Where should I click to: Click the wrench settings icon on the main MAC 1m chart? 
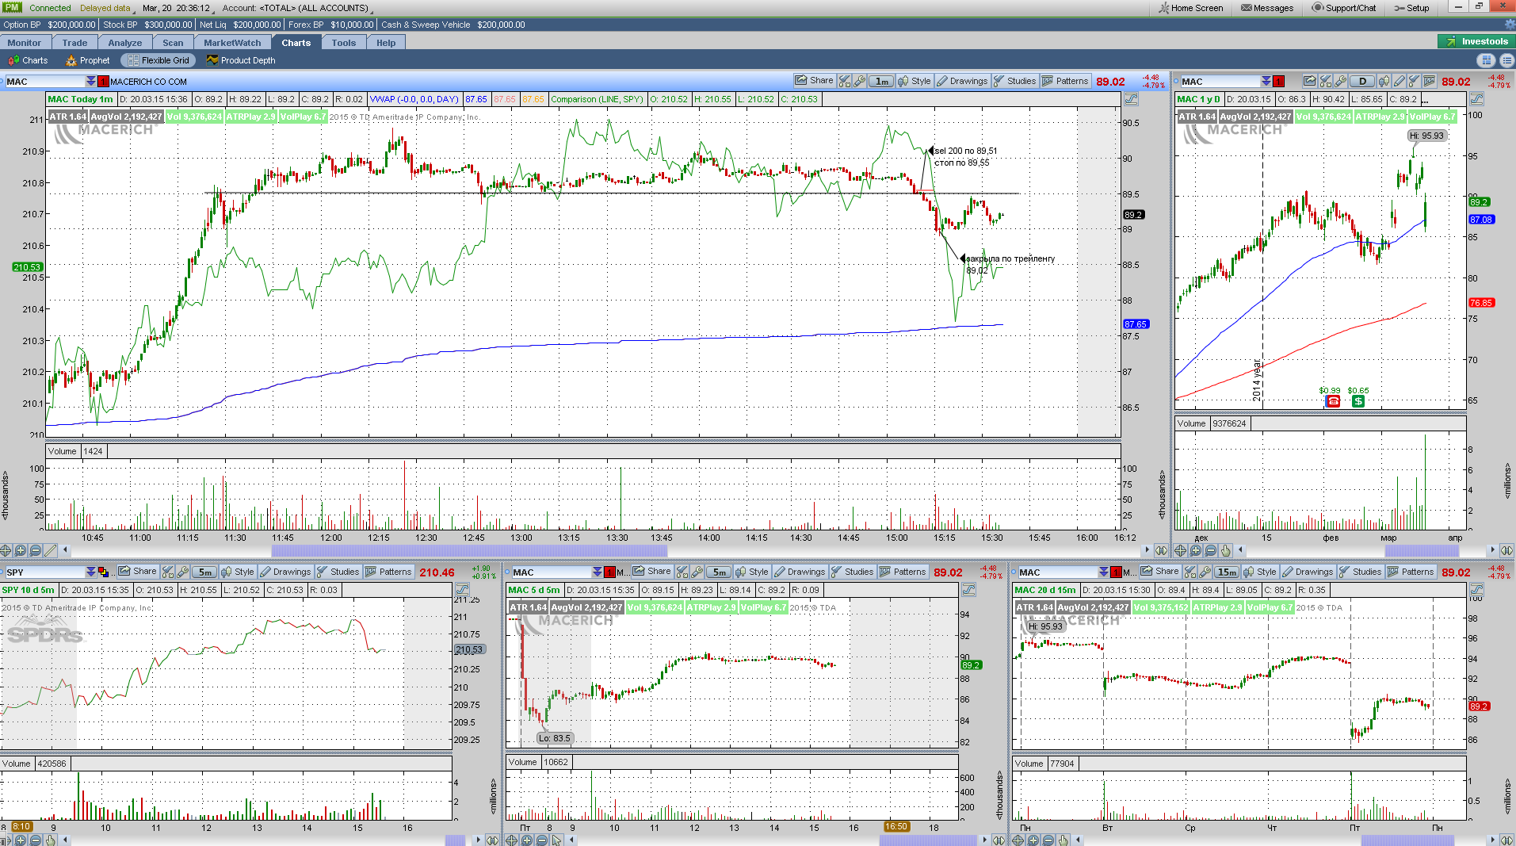pos(859,81)
